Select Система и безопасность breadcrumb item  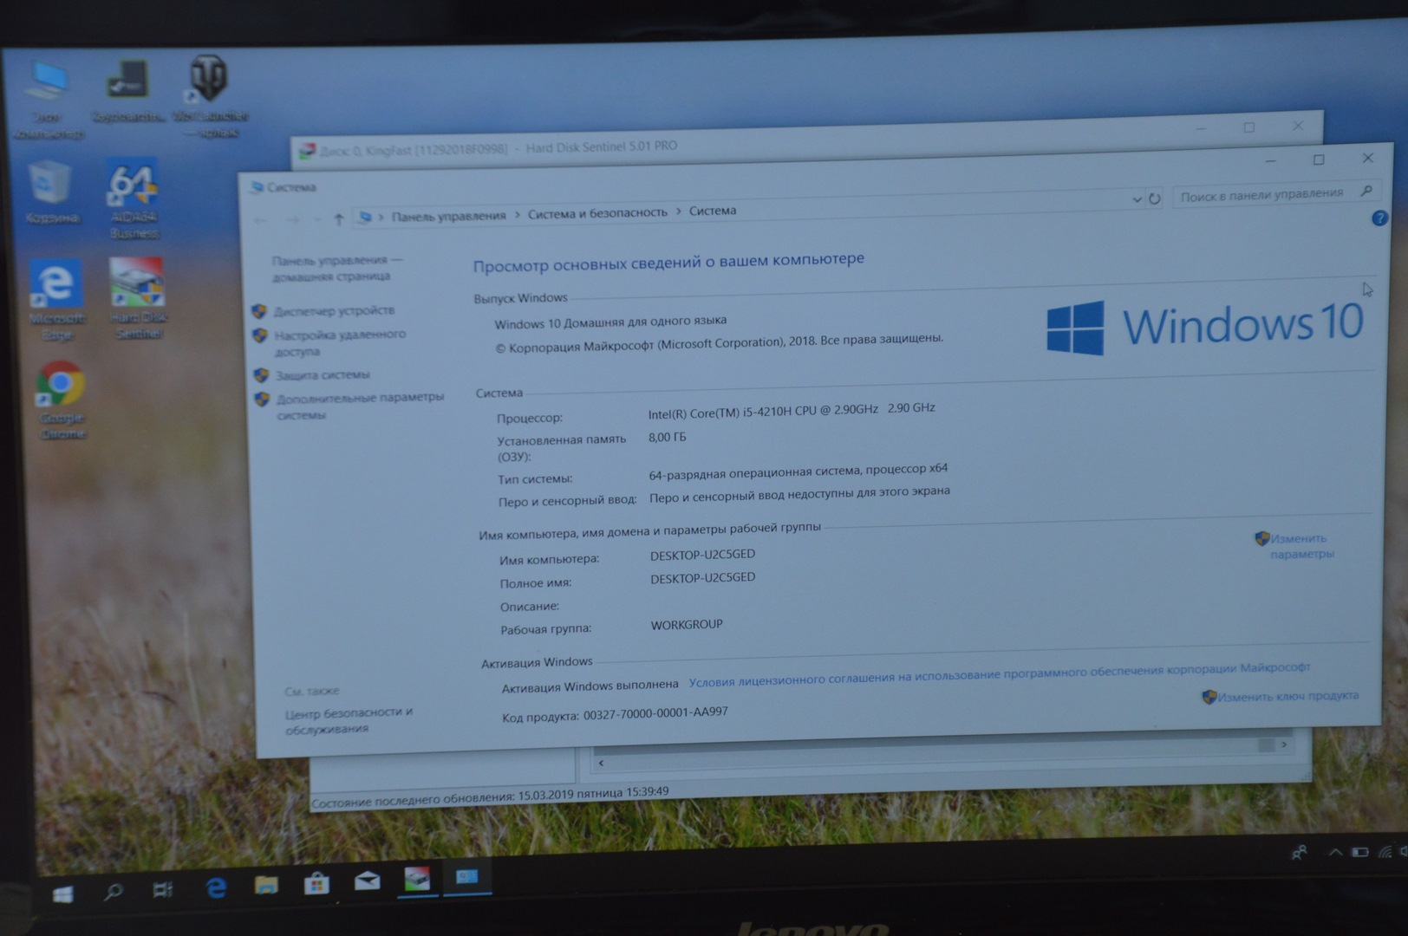(x=597, y=212)
